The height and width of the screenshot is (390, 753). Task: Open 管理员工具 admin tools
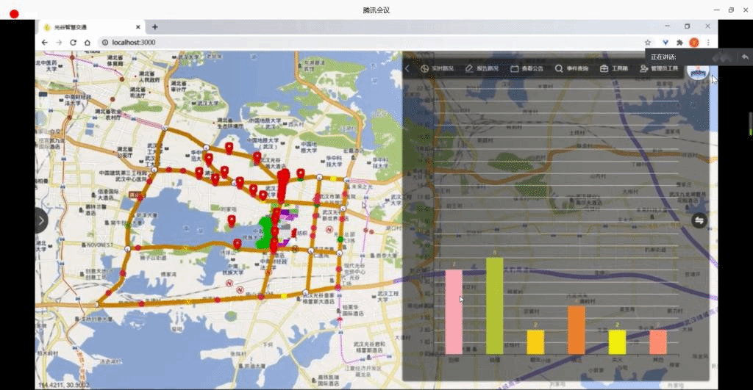(658, 69)
